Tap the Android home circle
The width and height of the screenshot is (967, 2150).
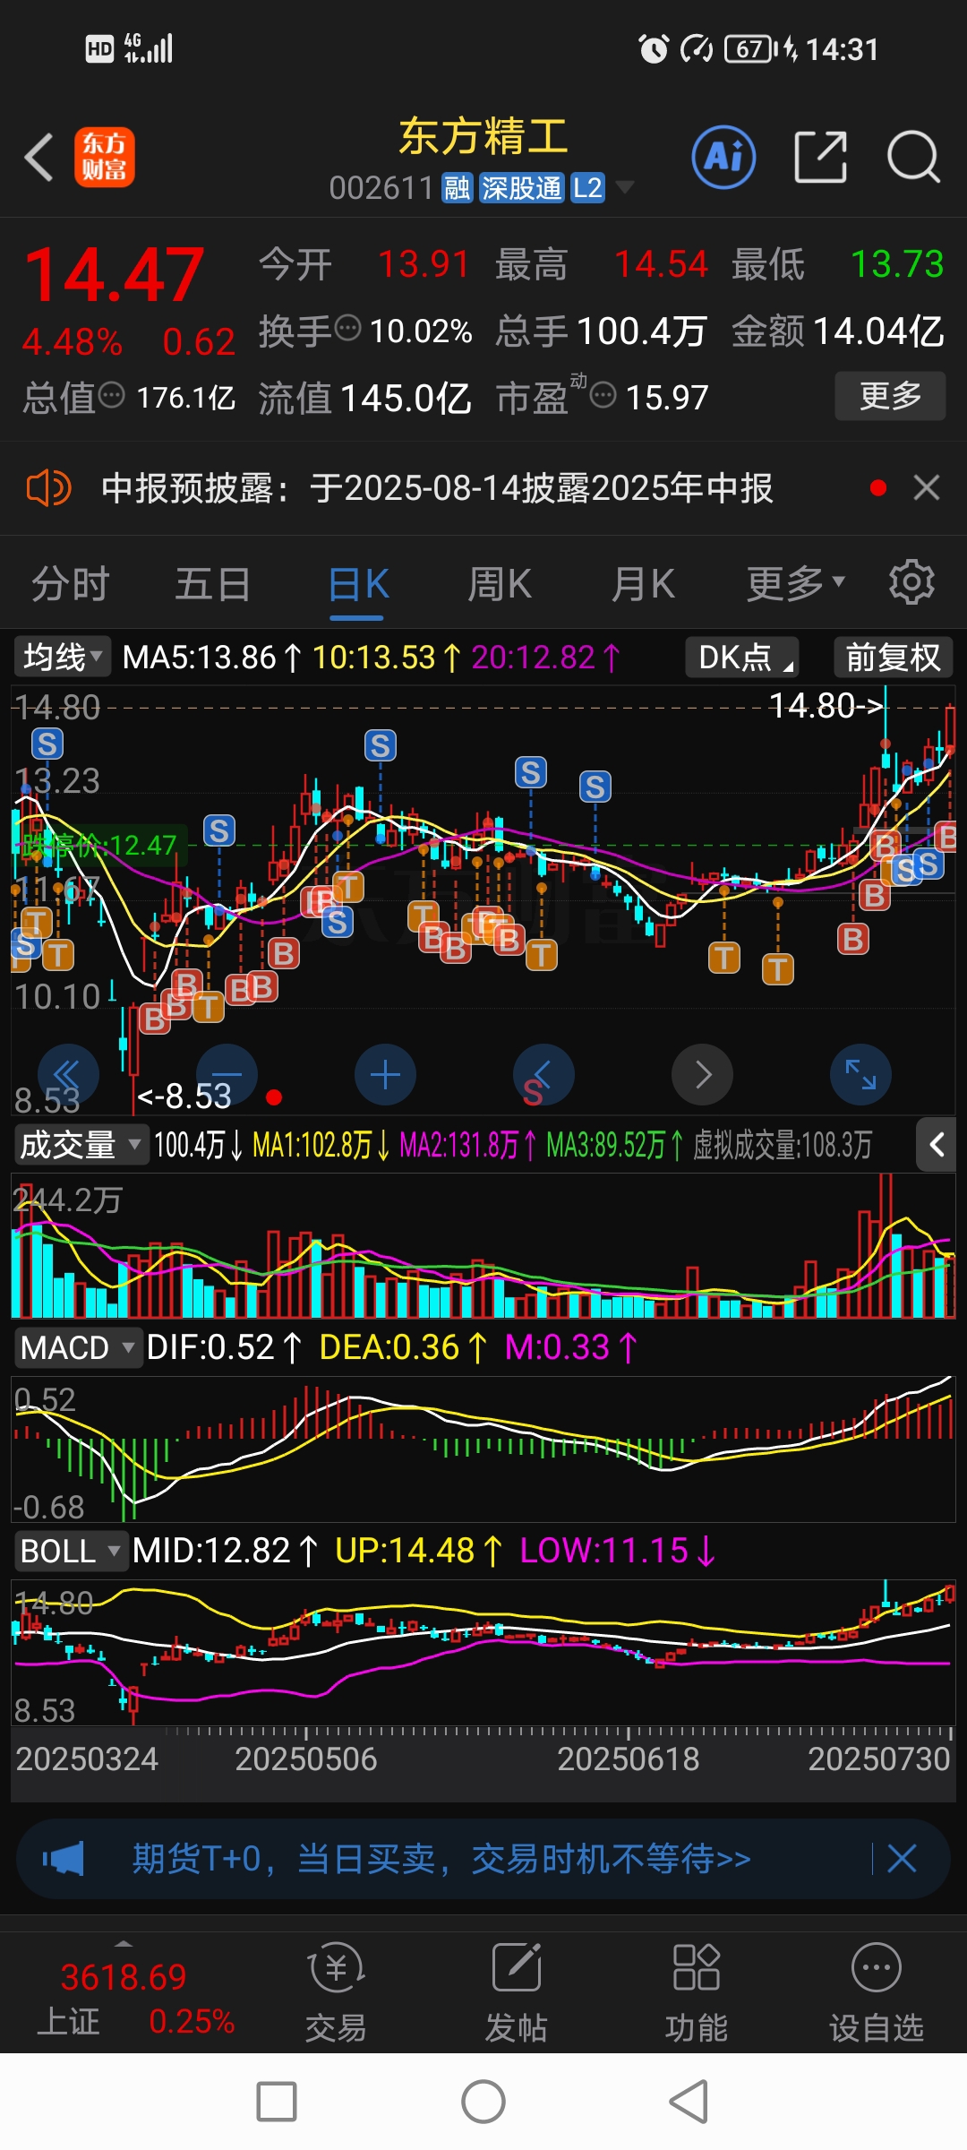click(483, 2102)
